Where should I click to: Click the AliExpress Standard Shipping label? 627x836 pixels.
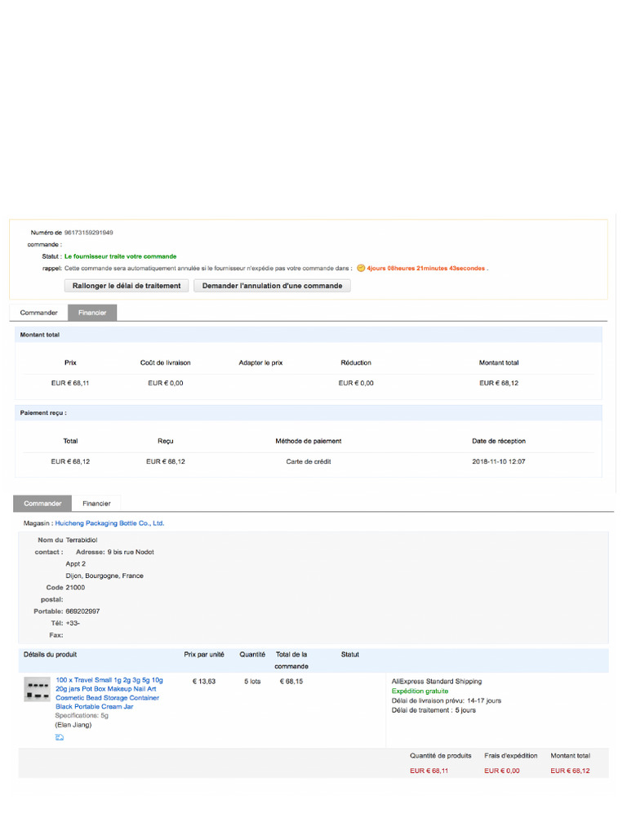coord(437,682)
